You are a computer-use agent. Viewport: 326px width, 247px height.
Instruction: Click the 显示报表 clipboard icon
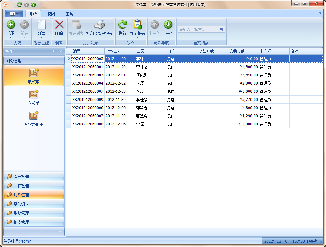pyautogui.click(x=137, y=25)
